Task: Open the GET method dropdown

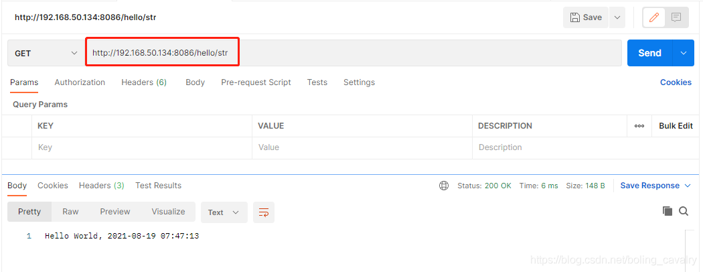Action: tap(46, 54)
